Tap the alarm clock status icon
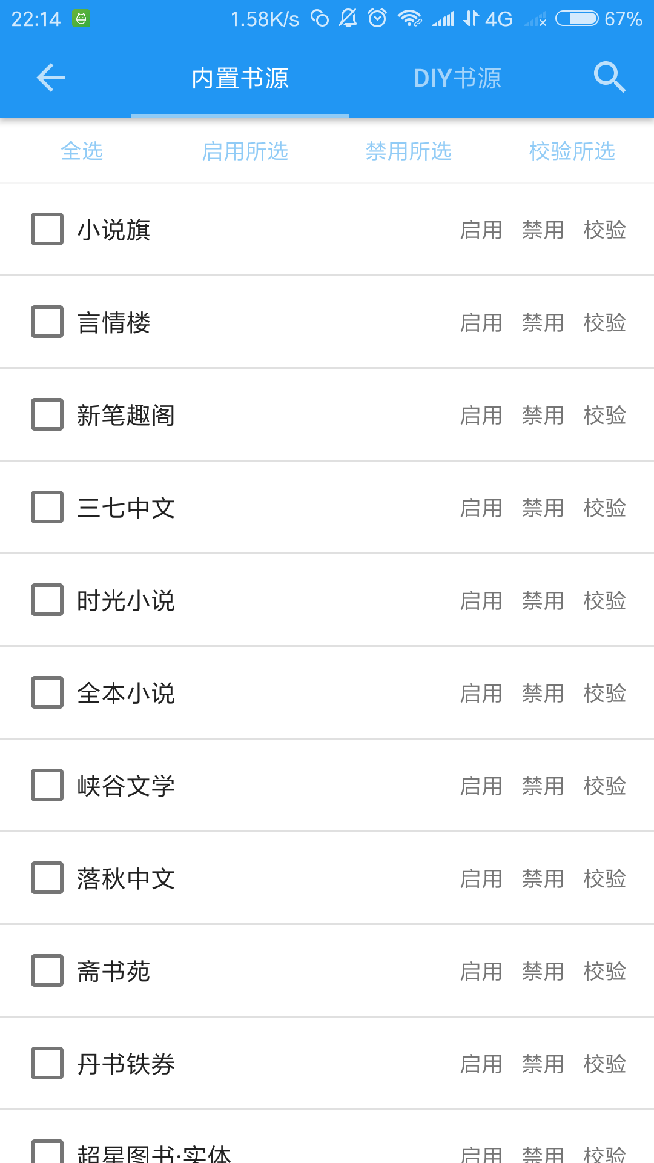This screenshot has width=654, height=1163. tap(377, 18)
